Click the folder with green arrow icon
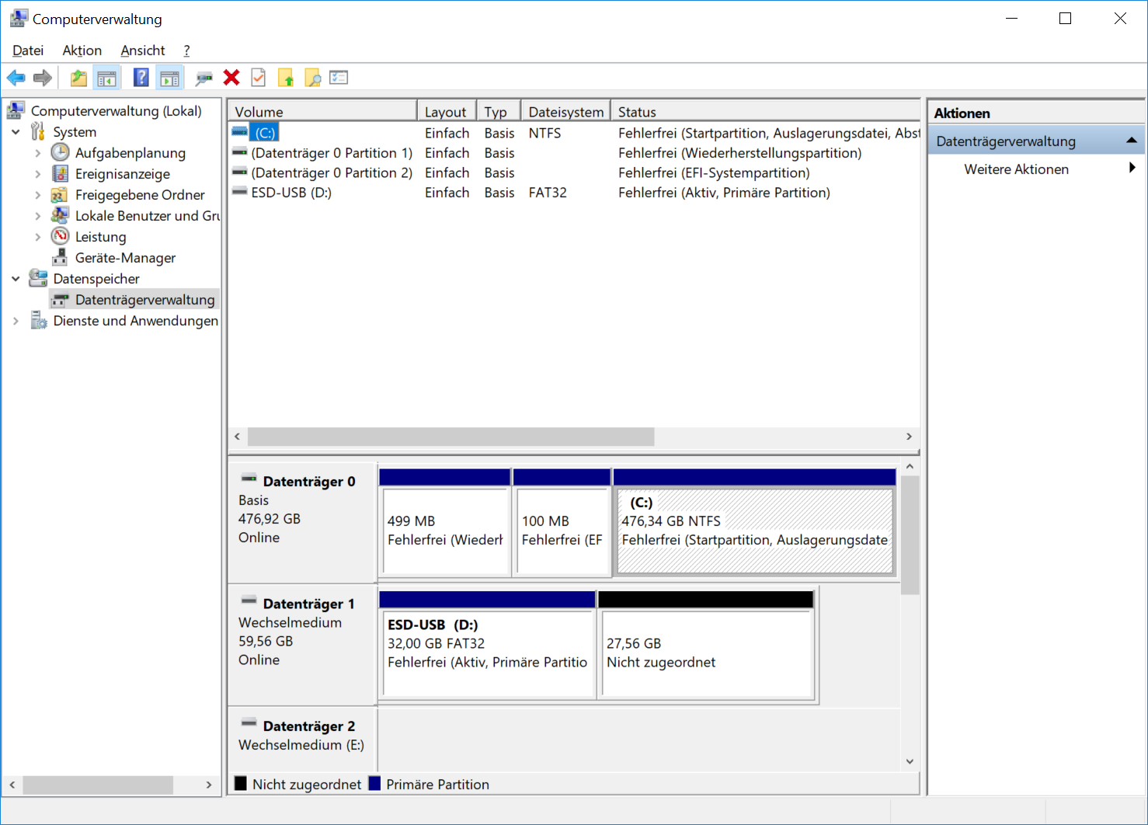Image resolution: width=1148 pixels, height=825 pixels. pos(286,78)
